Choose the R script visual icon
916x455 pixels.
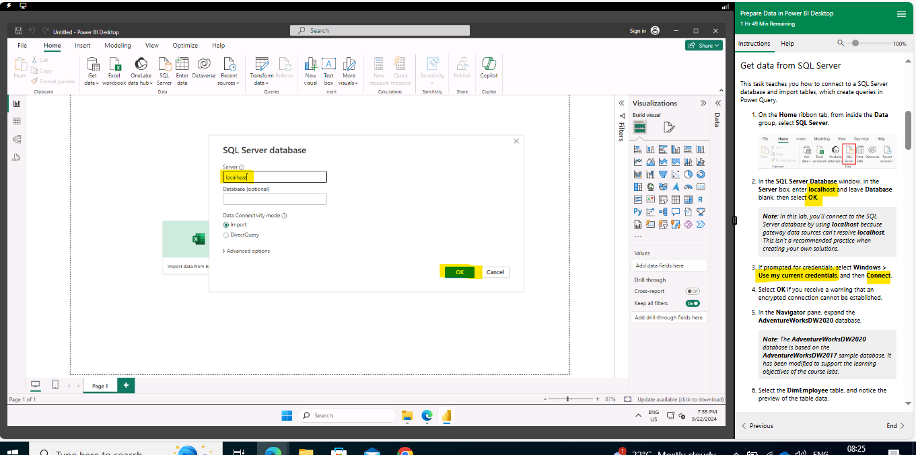click(701, 200)
